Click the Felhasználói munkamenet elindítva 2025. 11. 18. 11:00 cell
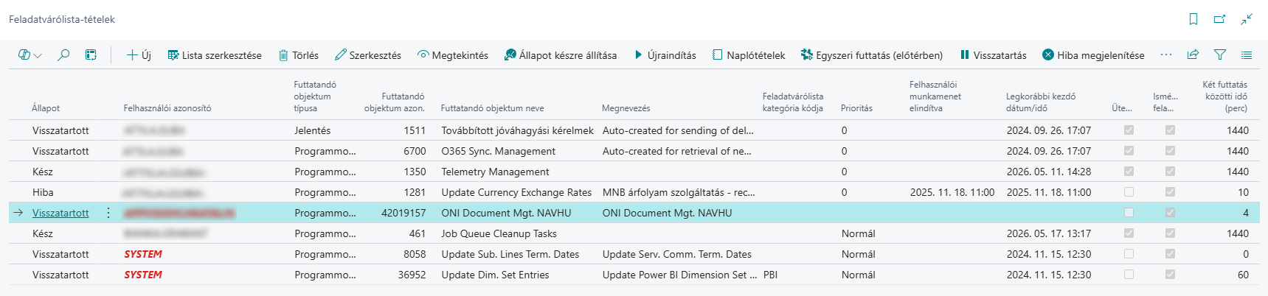The width and height of the screenshot is (1268, 296). click(x=953, y=192)
